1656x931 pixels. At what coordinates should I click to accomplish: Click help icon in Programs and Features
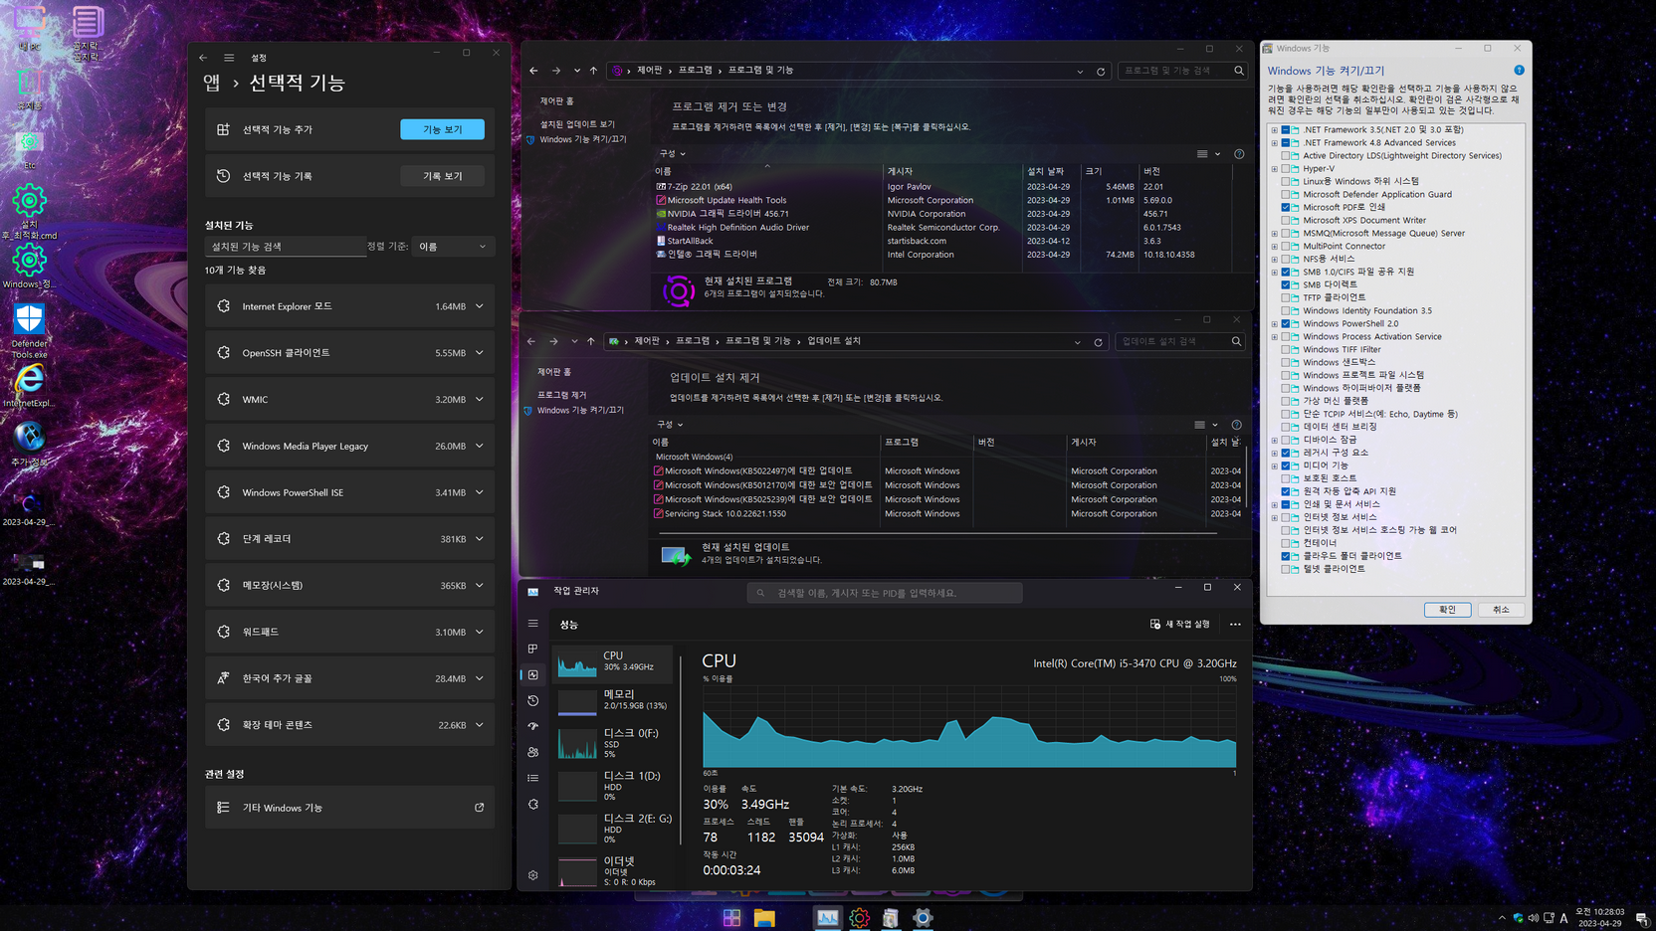(1239, 154)
